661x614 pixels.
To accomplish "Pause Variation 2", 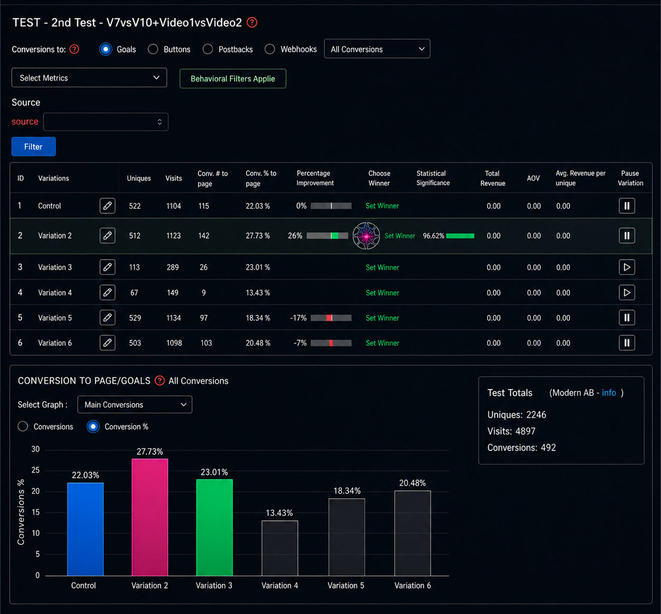I will [627, 235].
